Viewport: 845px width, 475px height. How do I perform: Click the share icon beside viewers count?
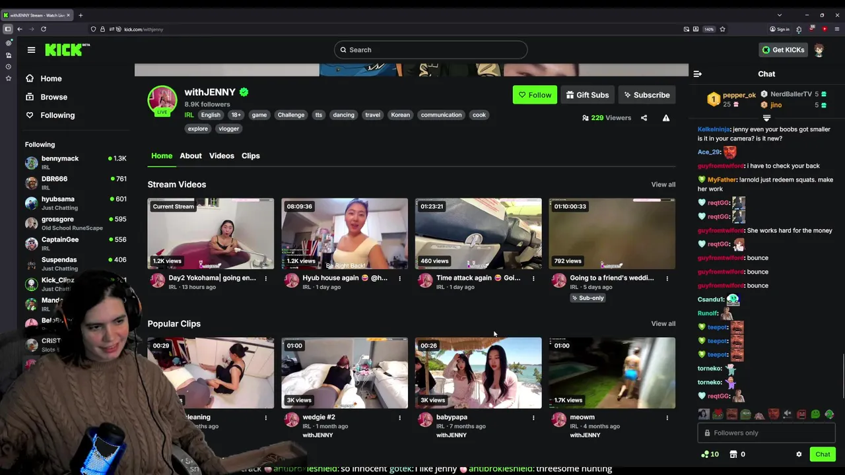point(644,118)
